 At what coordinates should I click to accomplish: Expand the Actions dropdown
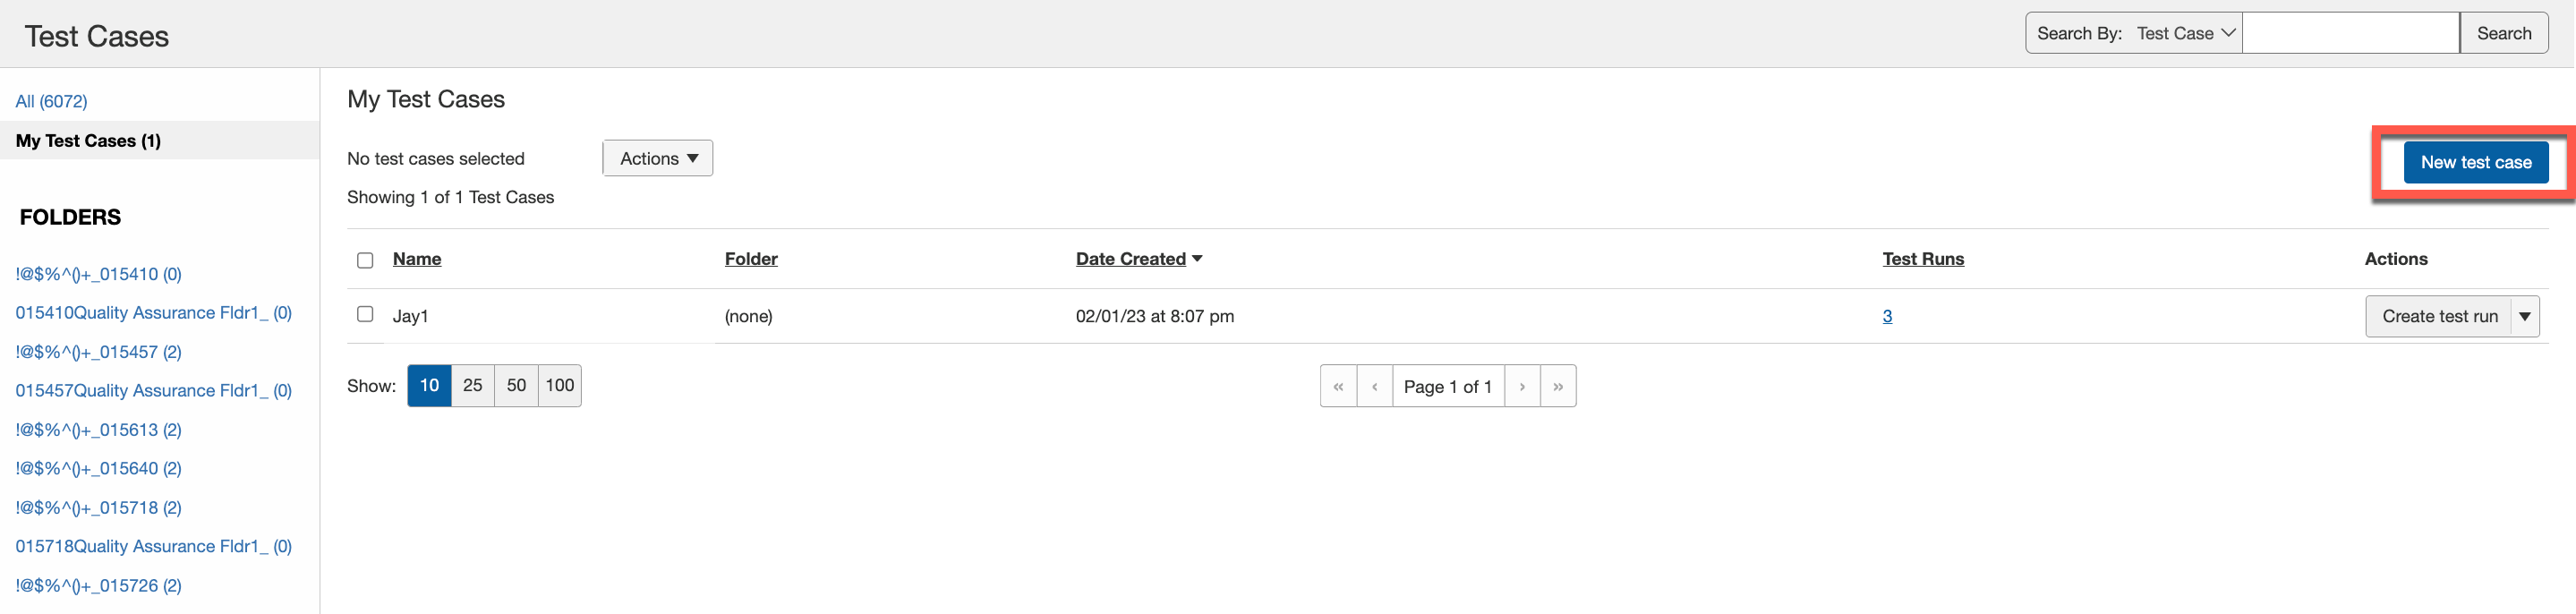coord(658,158)
